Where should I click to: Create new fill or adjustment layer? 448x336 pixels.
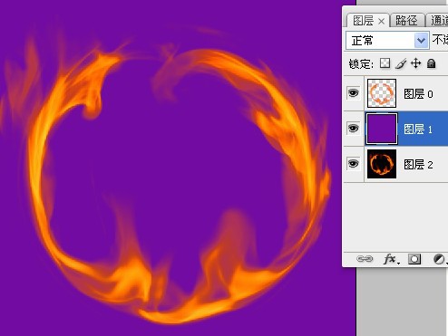coord(440,259)
